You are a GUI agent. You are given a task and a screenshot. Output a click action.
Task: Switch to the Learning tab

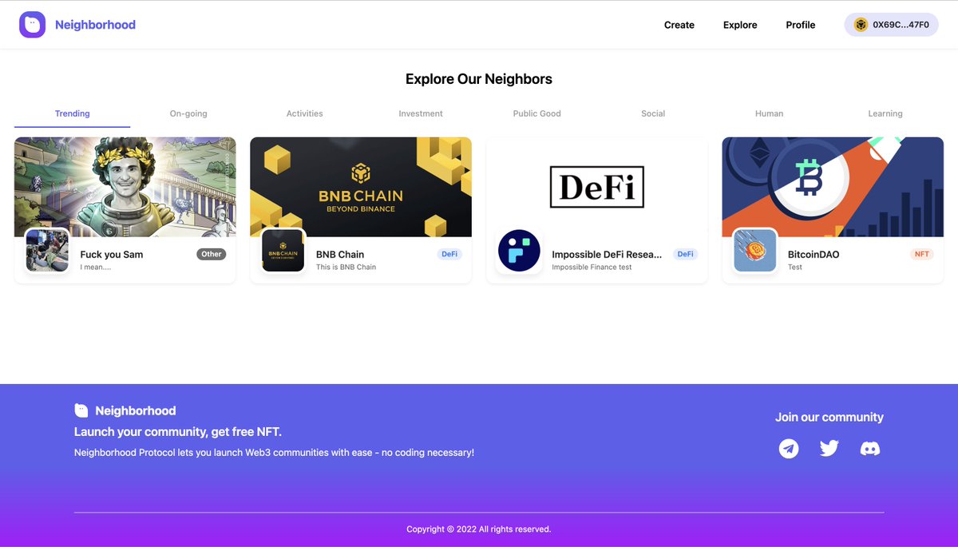pyautogui.click(x=885, y=113)
